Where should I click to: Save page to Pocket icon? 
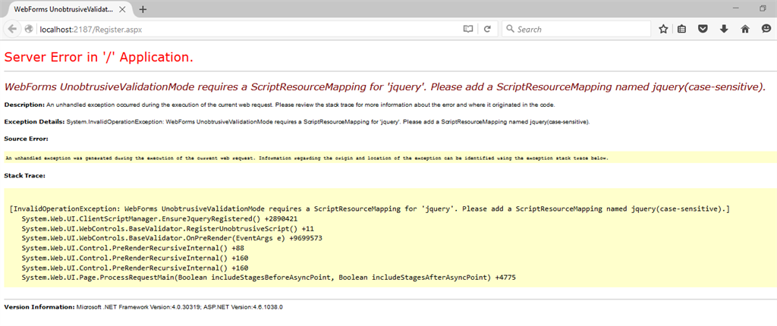point(703,30)
